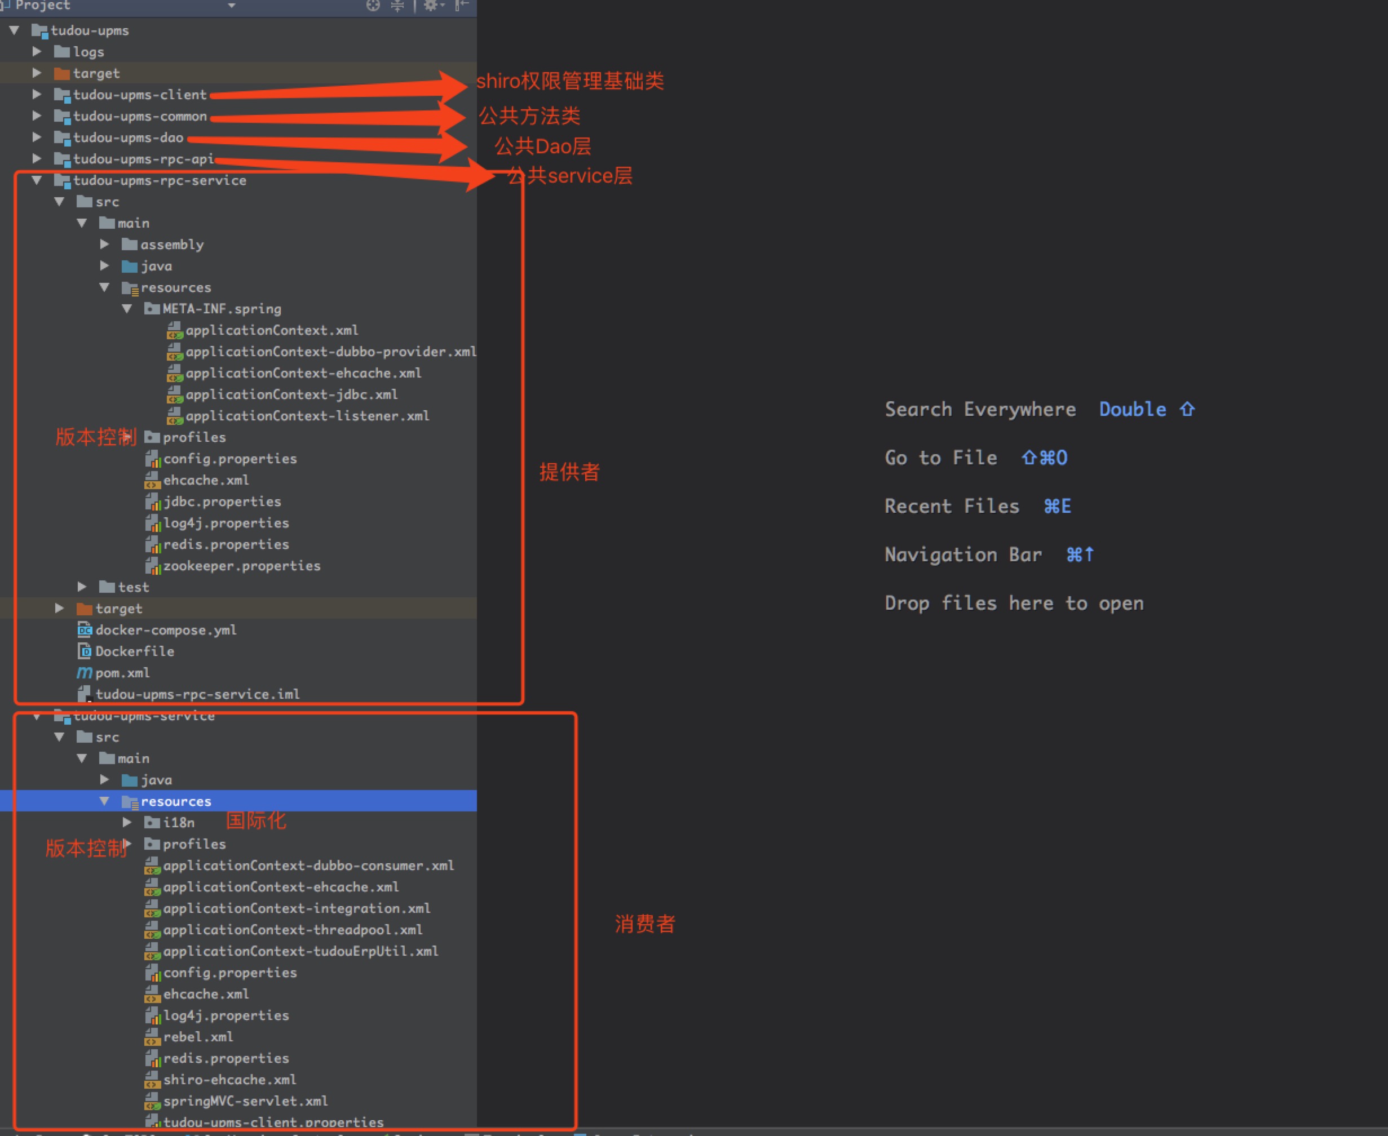This screenshot has height=1136, width=1388.
Task: Click the Maven pom.xml icon
Action: pyautogui.click(x=85, y=673)
